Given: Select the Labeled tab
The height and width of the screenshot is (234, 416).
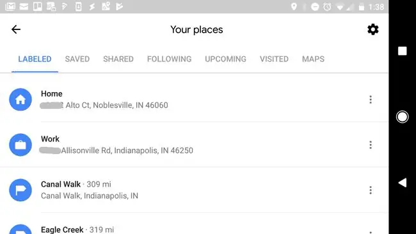Looking at the screenshot, I should (x=35, y=59).
